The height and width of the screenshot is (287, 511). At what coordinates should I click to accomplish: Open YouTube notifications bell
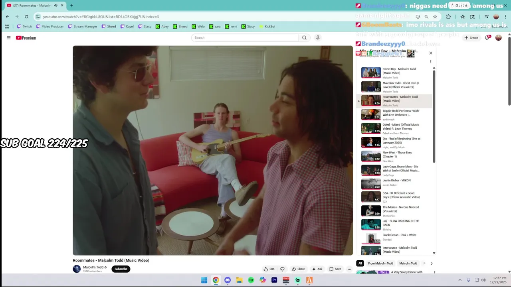pos(487,37)
